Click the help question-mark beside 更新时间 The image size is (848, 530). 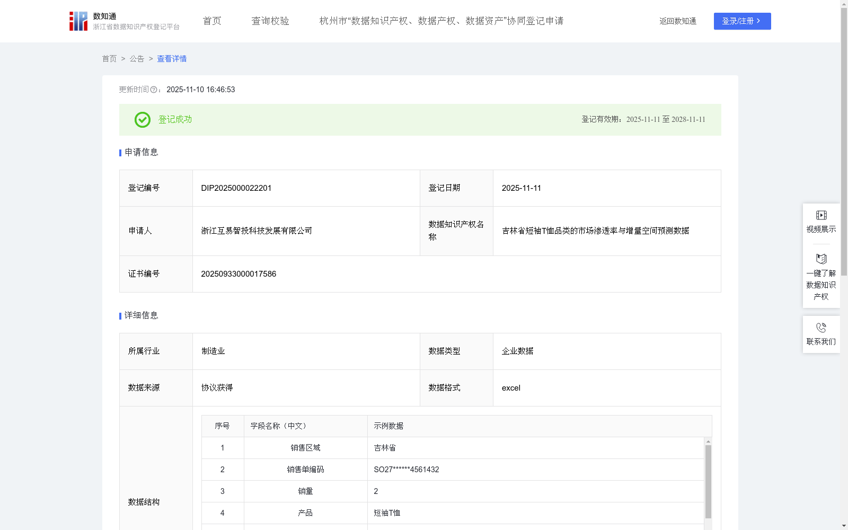click(x=154, y=90)
